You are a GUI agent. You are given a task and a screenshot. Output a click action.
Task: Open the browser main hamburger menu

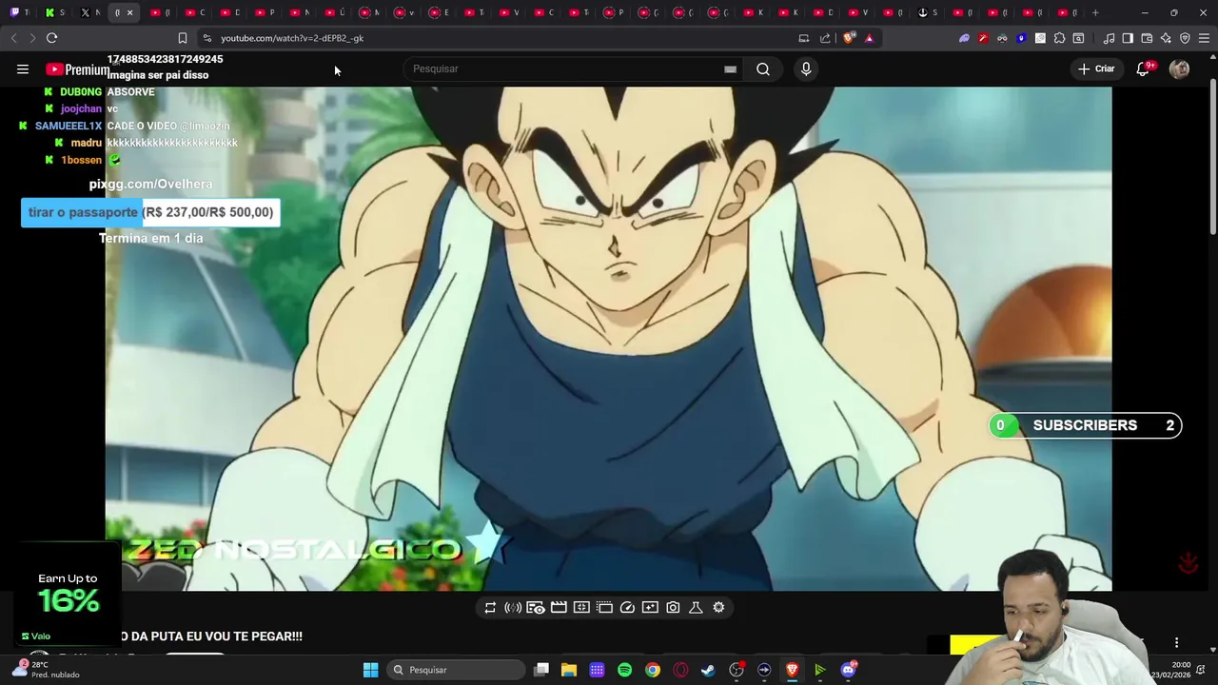[1204, 38]
